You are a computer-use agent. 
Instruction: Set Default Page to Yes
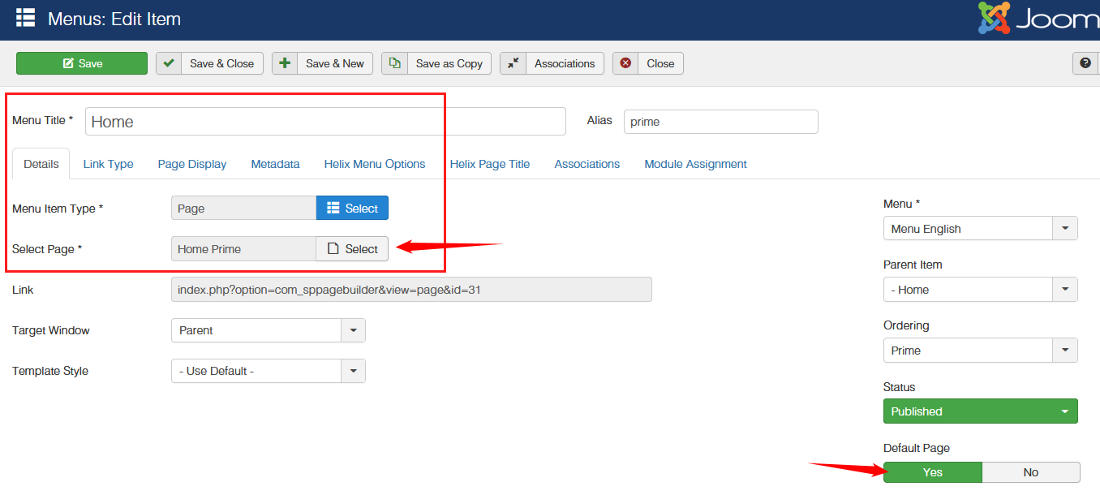point(932,472)
